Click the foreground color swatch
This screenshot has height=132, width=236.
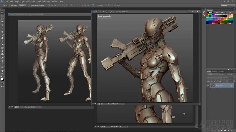tap(2, 79)
